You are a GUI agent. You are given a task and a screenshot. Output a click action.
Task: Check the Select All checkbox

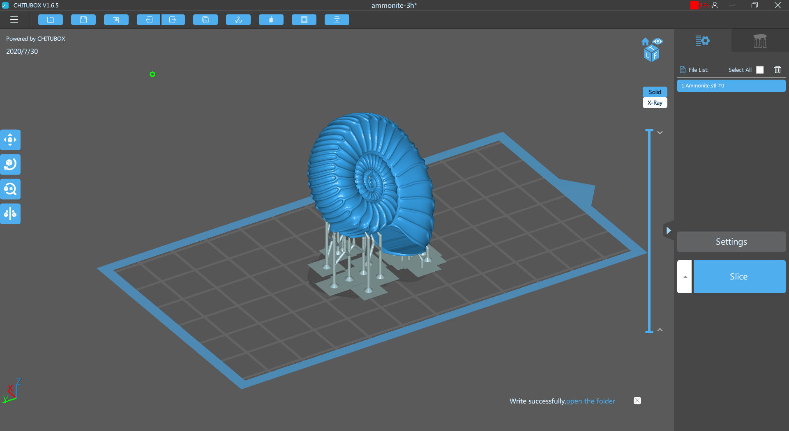[760, 70]
